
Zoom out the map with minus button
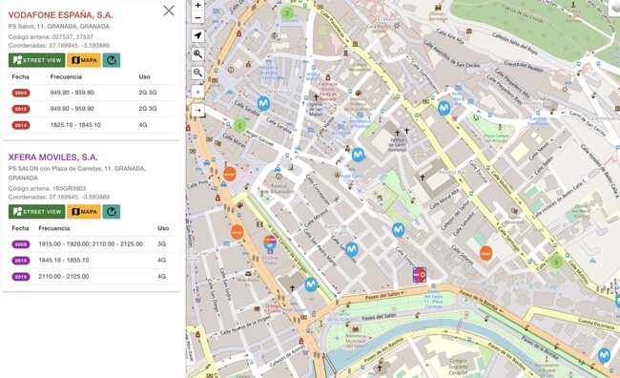198,18
